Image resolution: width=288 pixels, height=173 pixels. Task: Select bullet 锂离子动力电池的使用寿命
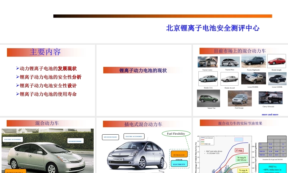[48, 94]
